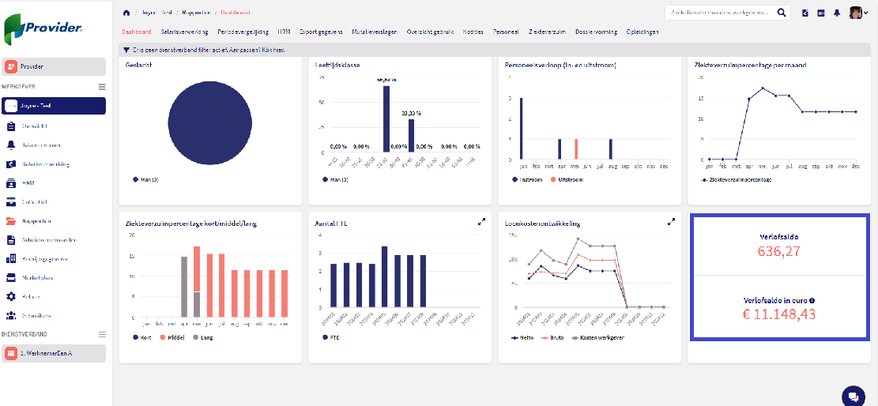Image resolution: width=878 pixels, height=406 pixels.
Task: Click the home icon in the breadcrumb
Action: [x=127, y=13]
